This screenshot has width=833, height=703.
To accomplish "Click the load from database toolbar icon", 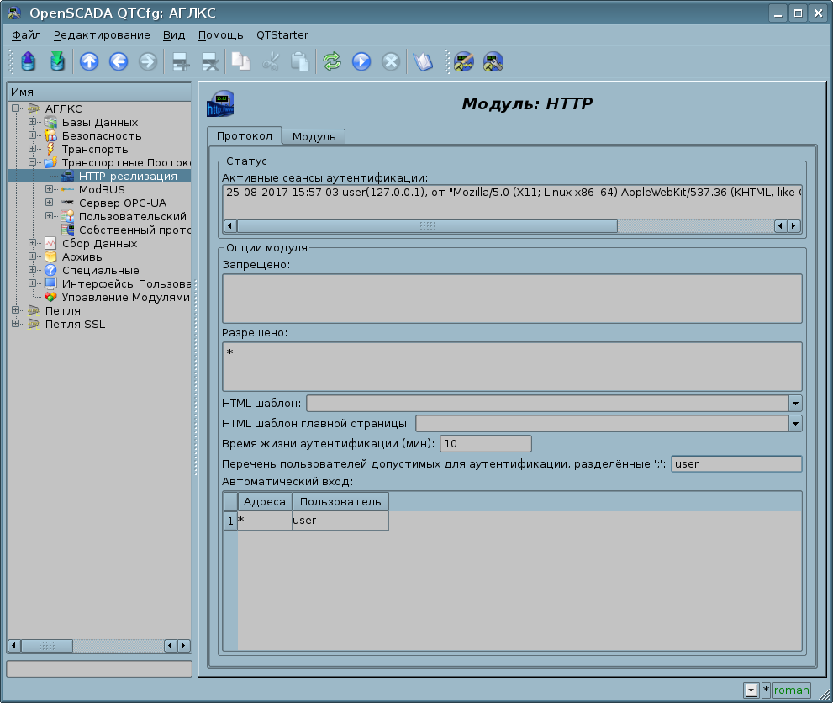I will tap(28, 61).
